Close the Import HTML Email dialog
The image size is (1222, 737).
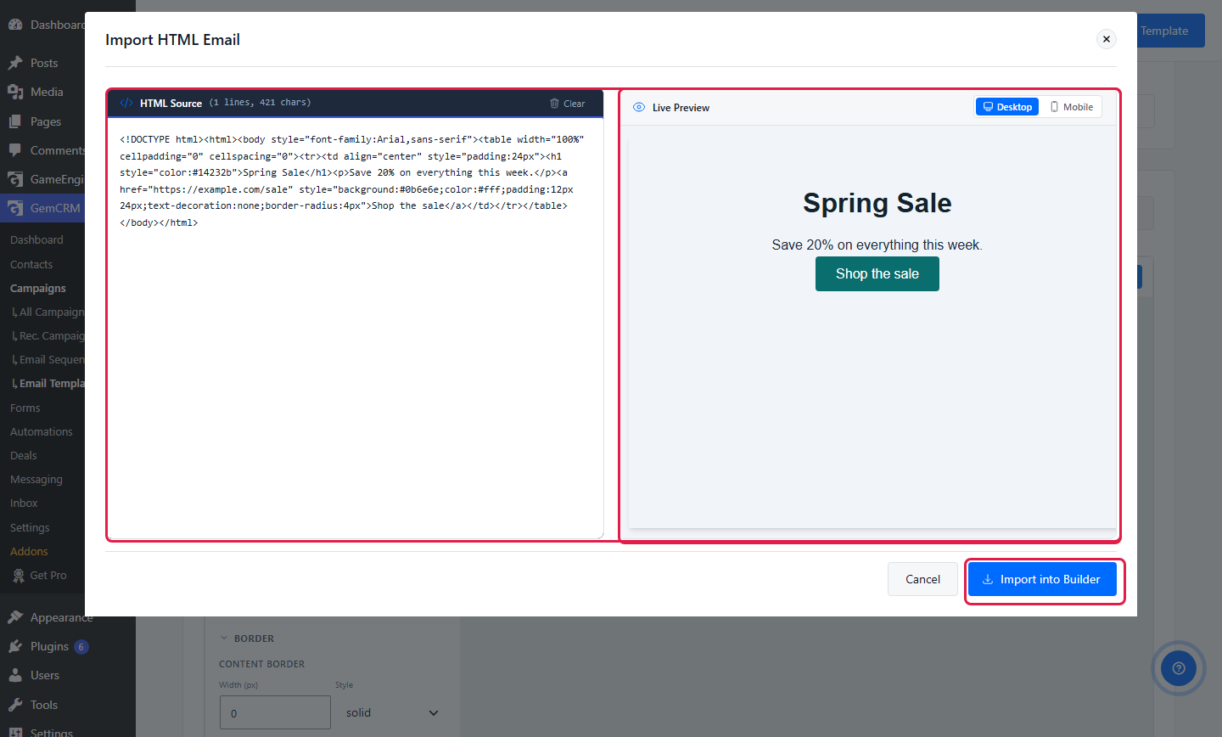[x=1106, y=39]
